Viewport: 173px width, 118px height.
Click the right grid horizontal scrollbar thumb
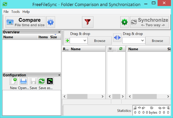[145, 96]
